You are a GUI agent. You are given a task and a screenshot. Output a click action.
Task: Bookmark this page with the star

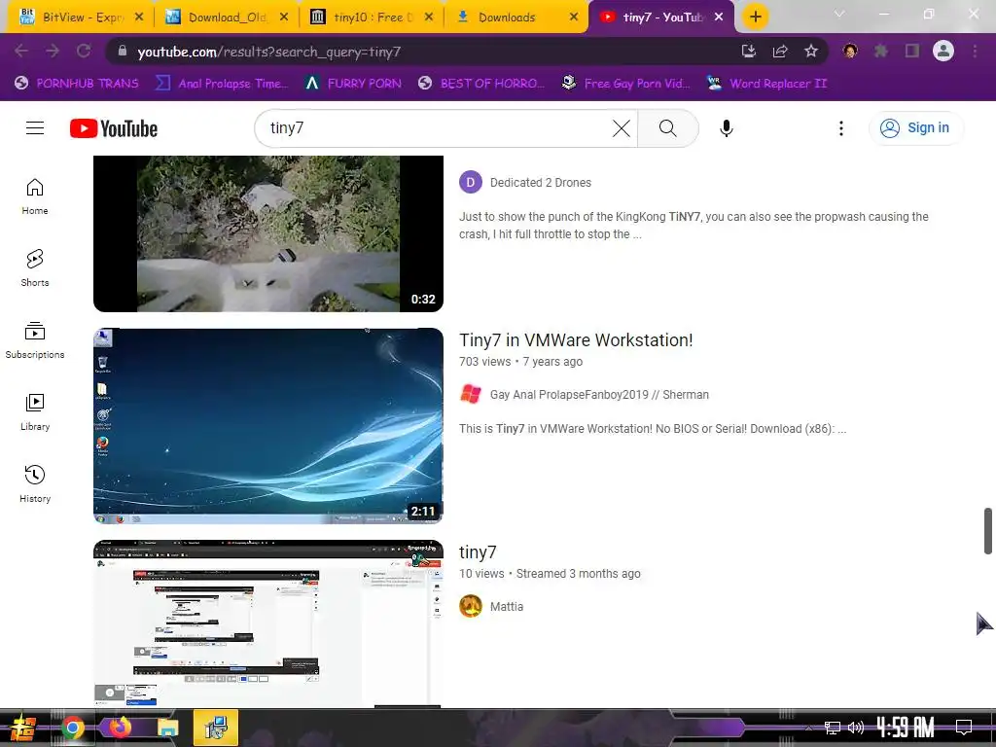point(811,52)
